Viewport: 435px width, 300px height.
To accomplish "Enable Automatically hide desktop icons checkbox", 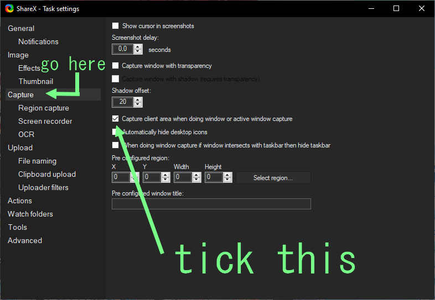I will coord(115,132).
